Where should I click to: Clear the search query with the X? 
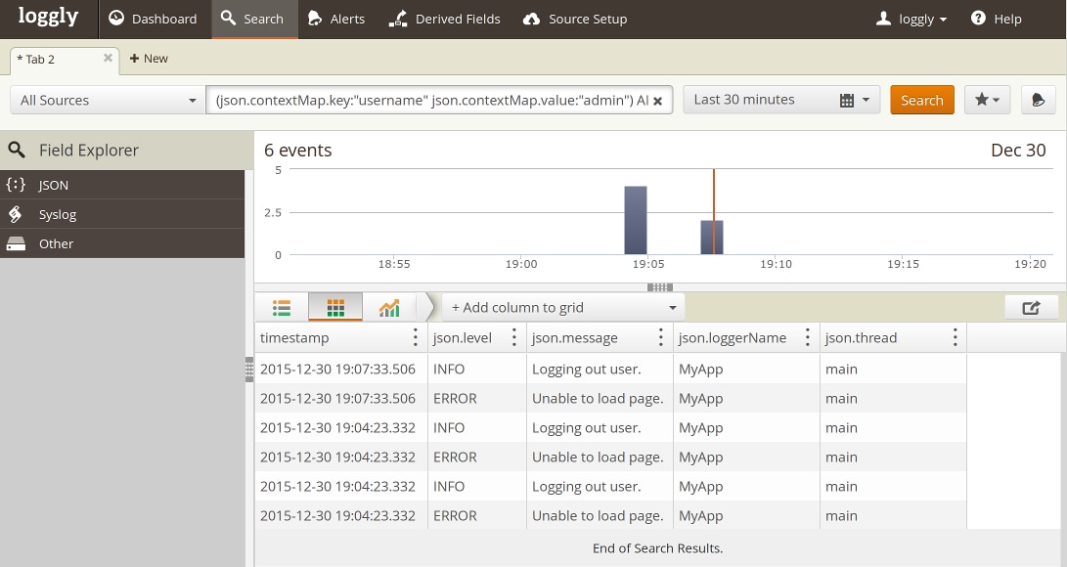tap(658, 101)
